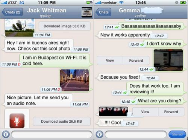Focus the message field in Jack Whitman chat
This screenshot has height=140, width=188.
click(52, 134)
